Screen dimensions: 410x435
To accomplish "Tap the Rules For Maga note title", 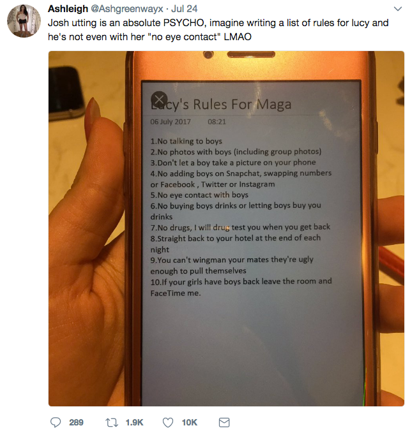I will (x=221, y=105).
